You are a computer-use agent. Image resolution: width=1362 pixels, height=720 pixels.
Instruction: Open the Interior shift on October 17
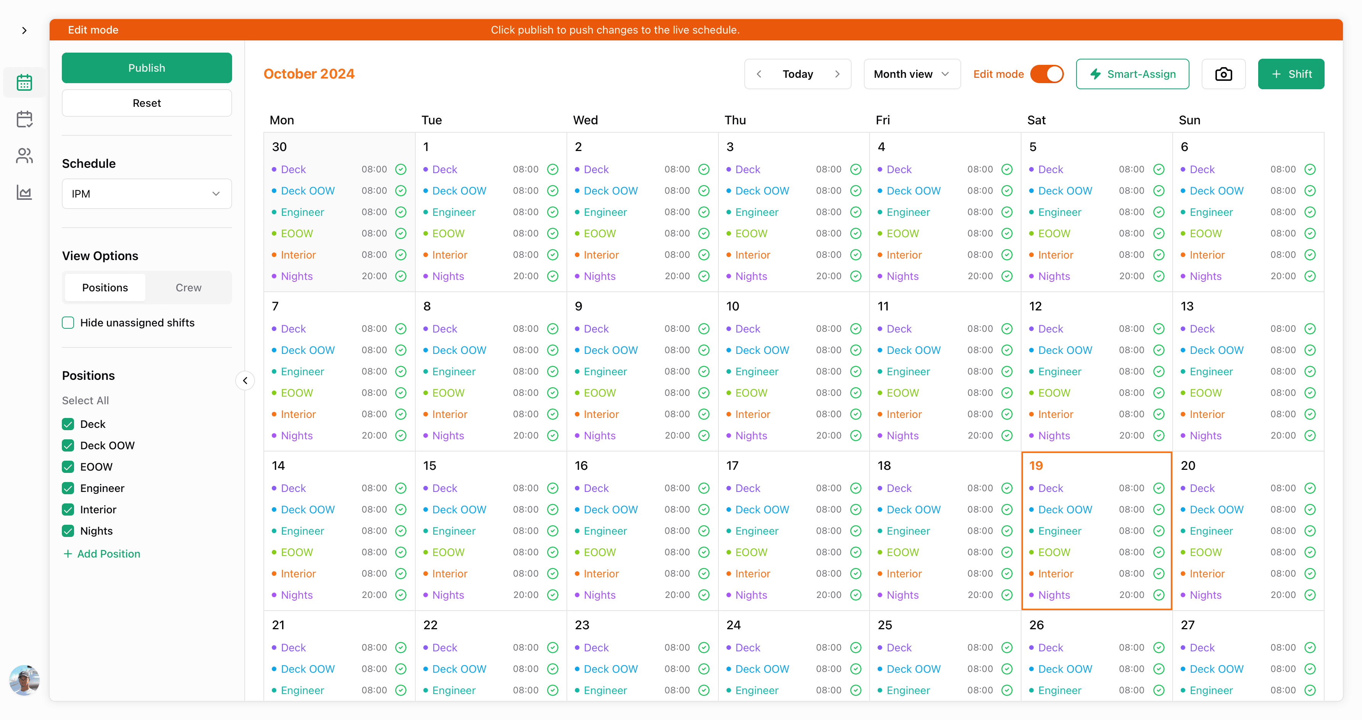pyautogui.click(x=794, y=574)
